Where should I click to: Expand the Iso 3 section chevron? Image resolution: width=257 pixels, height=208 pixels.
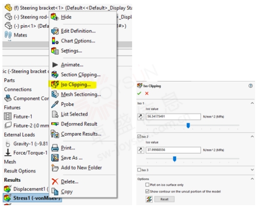pyautogui.click(x=252, y=170)
